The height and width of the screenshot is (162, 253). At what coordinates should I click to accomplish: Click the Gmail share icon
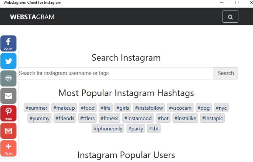coord(8,131)
